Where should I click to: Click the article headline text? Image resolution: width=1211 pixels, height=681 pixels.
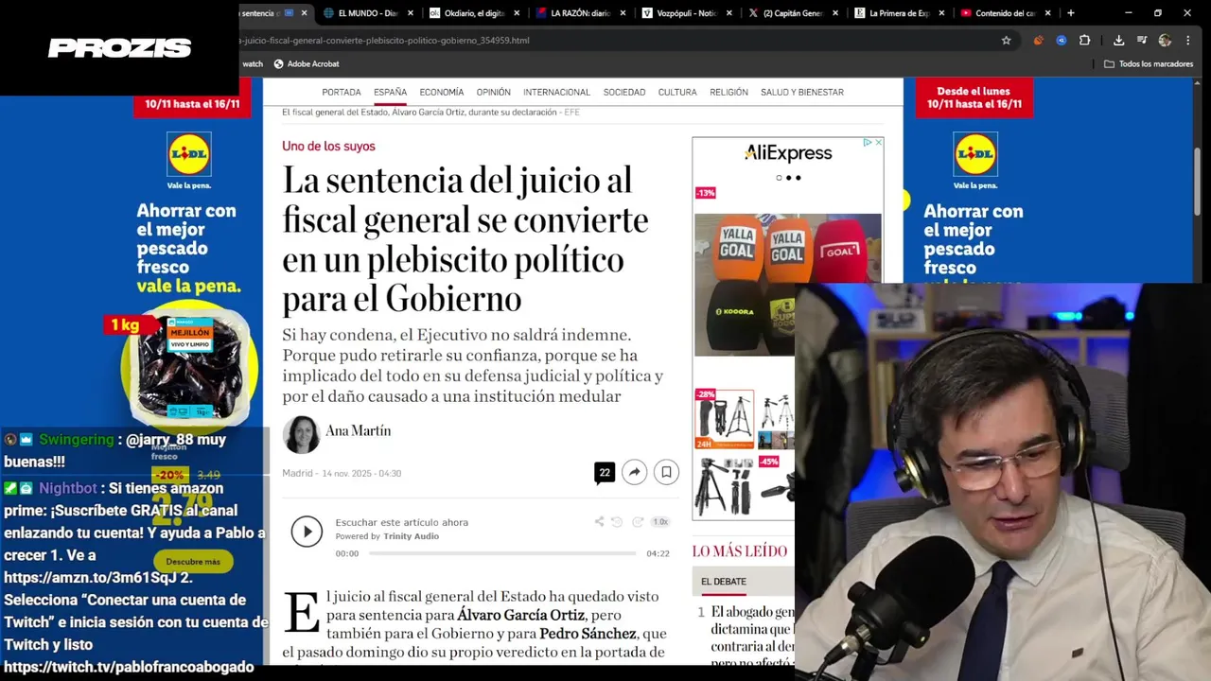pos(465,239)
